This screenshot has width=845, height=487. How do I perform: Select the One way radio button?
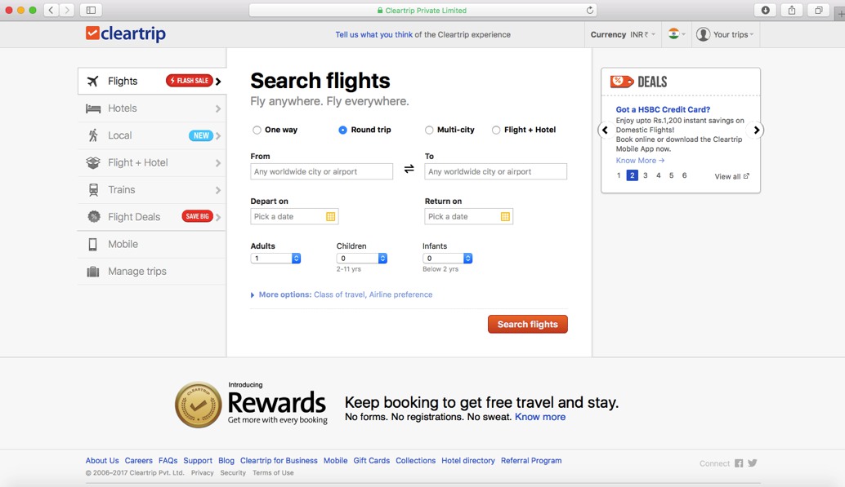257,130
